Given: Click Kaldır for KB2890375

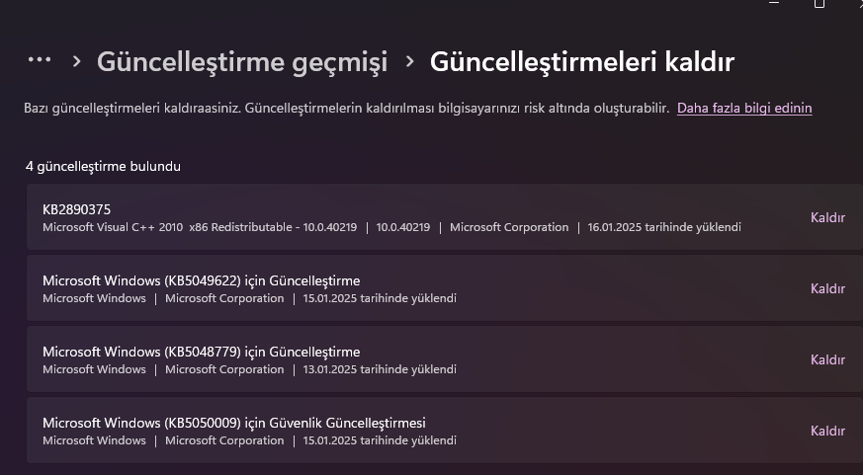Looking at the screenshot, I should click(827, 217).
